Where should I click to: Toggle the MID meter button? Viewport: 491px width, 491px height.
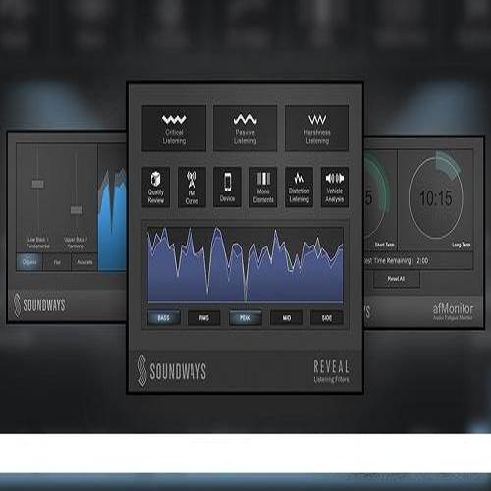(287, 318)
